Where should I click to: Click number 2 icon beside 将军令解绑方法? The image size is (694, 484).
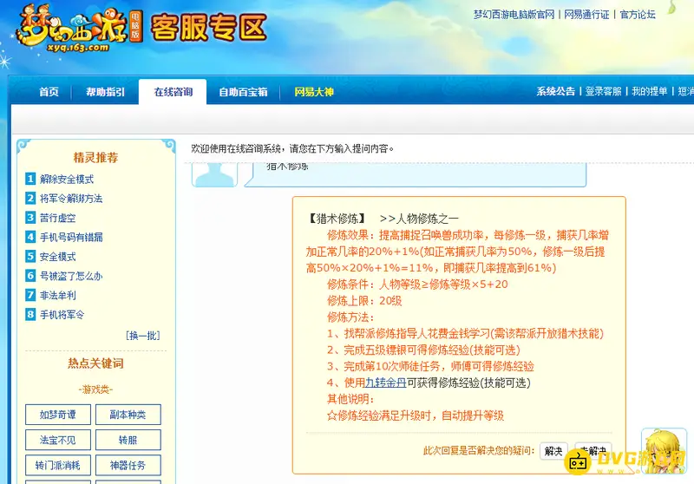pyautogui.click(x=30, y=199)
